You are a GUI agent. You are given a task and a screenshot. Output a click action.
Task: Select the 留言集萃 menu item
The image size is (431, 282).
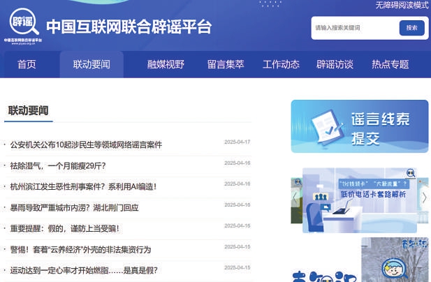tap(226, 64)
